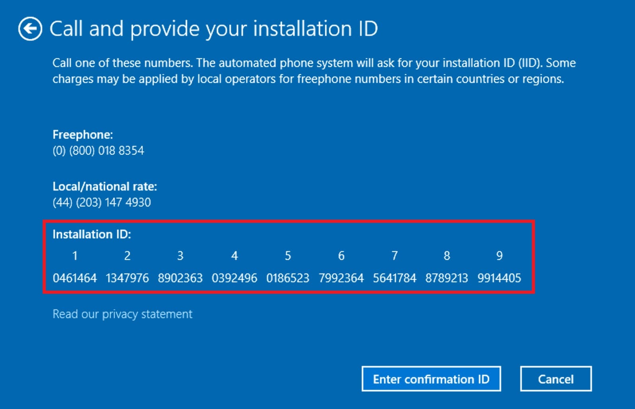The width and height of the screenshot is (635, 409).
Task: Select installation ID block 5641784
Action: coord(394,278)
